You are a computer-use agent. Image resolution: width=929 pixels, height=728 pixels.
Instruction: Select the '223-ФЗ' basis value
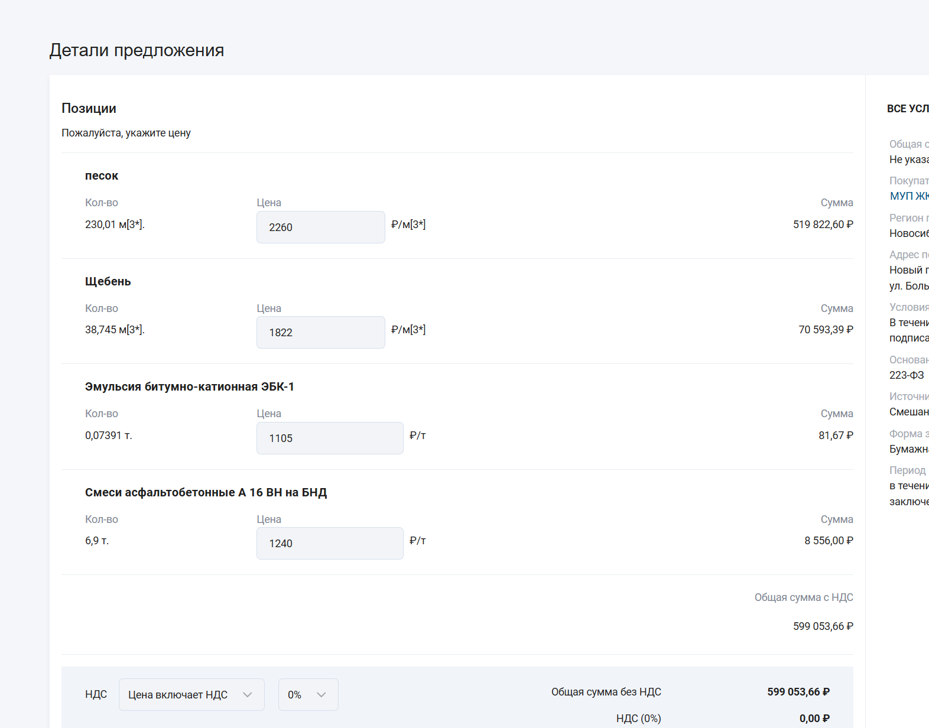click(x=907, y=375)
